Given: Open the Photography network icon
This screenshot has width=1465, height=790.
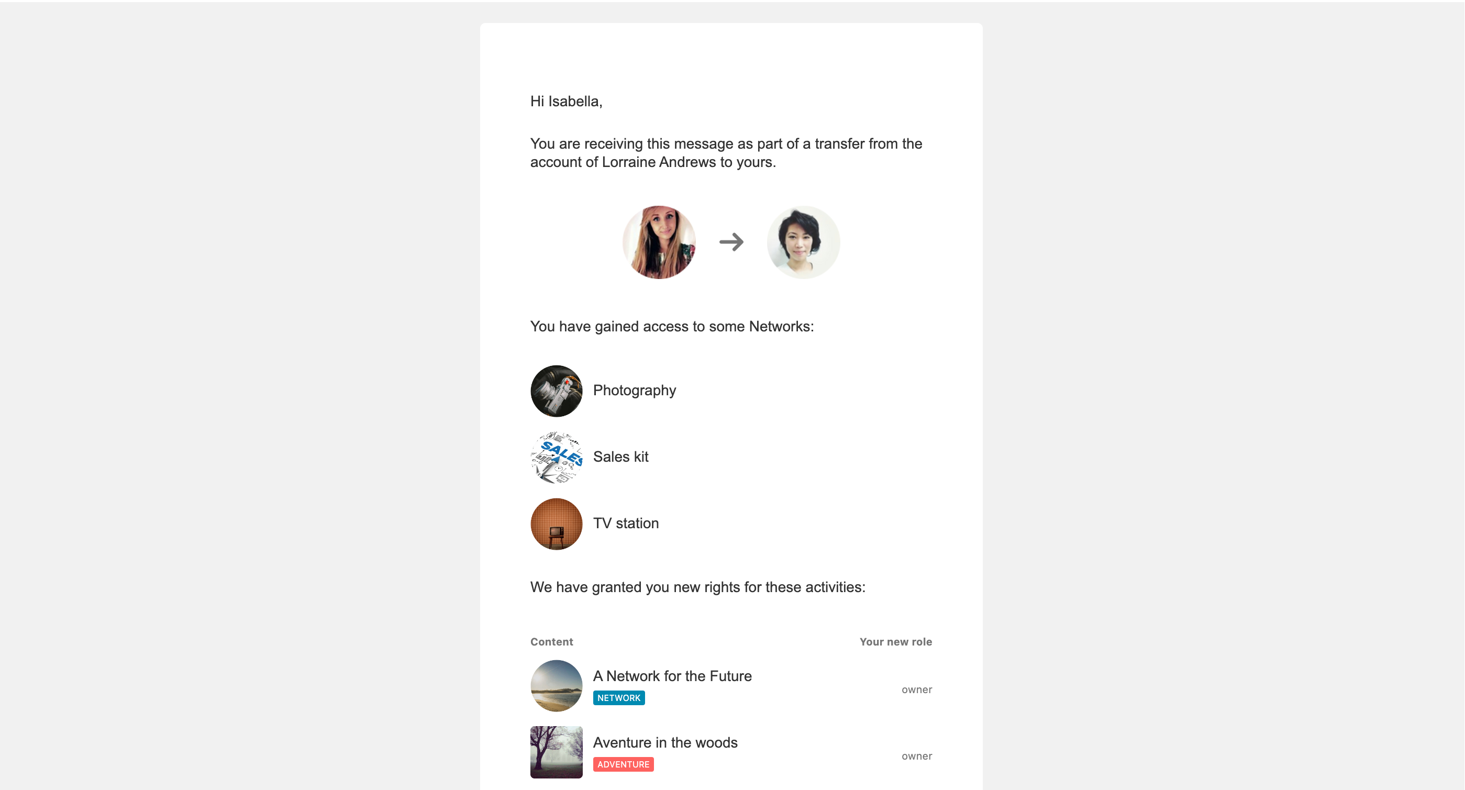Looking at the screenshot, I should 556,391.
